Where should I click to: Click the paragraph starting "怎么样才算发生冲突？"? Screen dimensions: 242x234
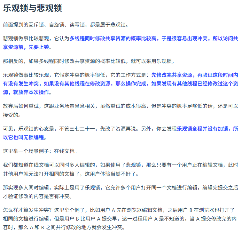[x=120, y=219]
